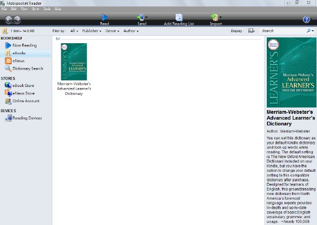This screenshot has width=317, height=225.
Task: Open Reading Devices
Action: point(27,118)
